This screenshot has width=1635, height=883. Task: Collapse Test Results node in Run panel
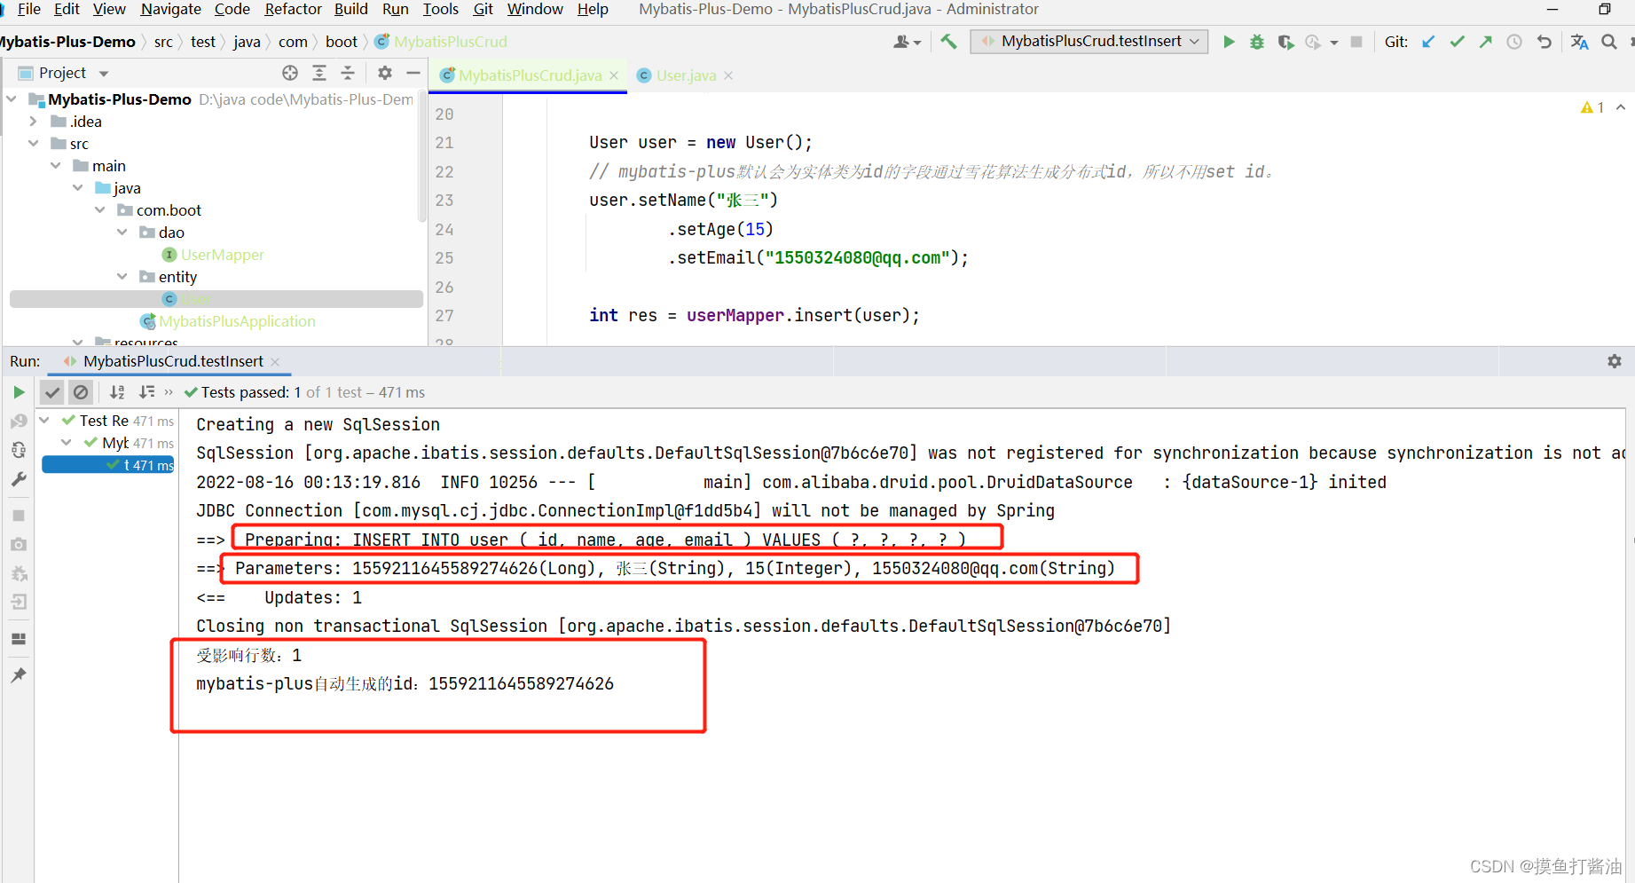44,421
